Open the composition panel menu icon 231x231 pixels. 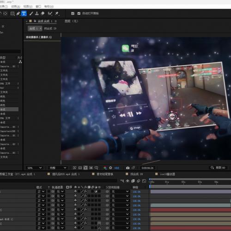[x=55, y=21]
